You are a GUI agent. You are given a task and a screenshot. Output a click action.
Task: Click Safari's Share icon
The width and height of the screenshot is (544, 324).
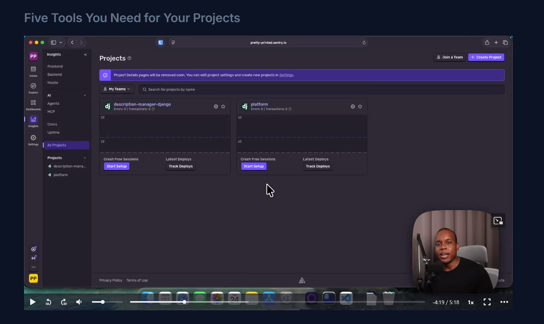(487, 42)
